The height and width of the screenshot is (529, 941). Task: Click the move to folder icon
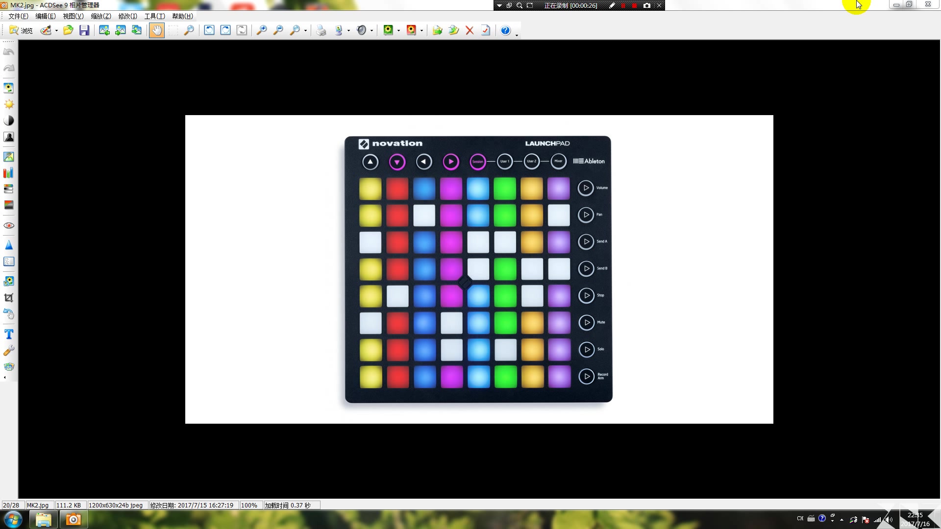pyautogui.click(x=453, y=30)
